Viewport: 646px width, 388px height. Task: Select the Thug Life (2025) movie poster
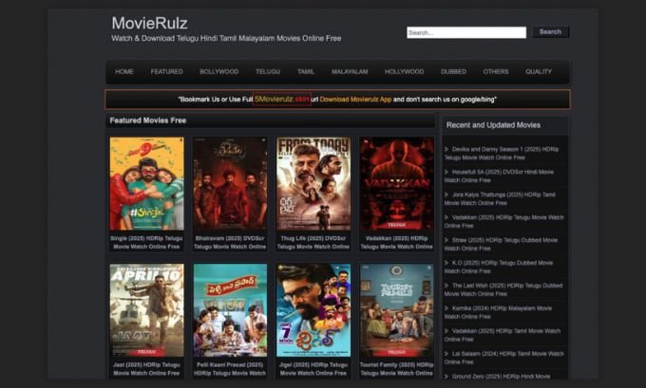pyautogui.click(x=313, y=184)
